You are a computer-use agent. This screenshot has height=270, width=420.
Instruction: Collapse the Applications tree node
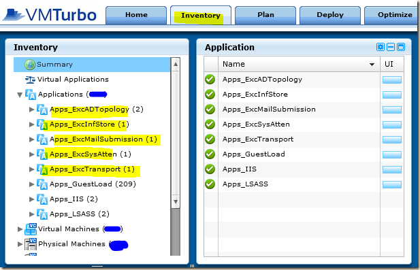tap(20, 95)
